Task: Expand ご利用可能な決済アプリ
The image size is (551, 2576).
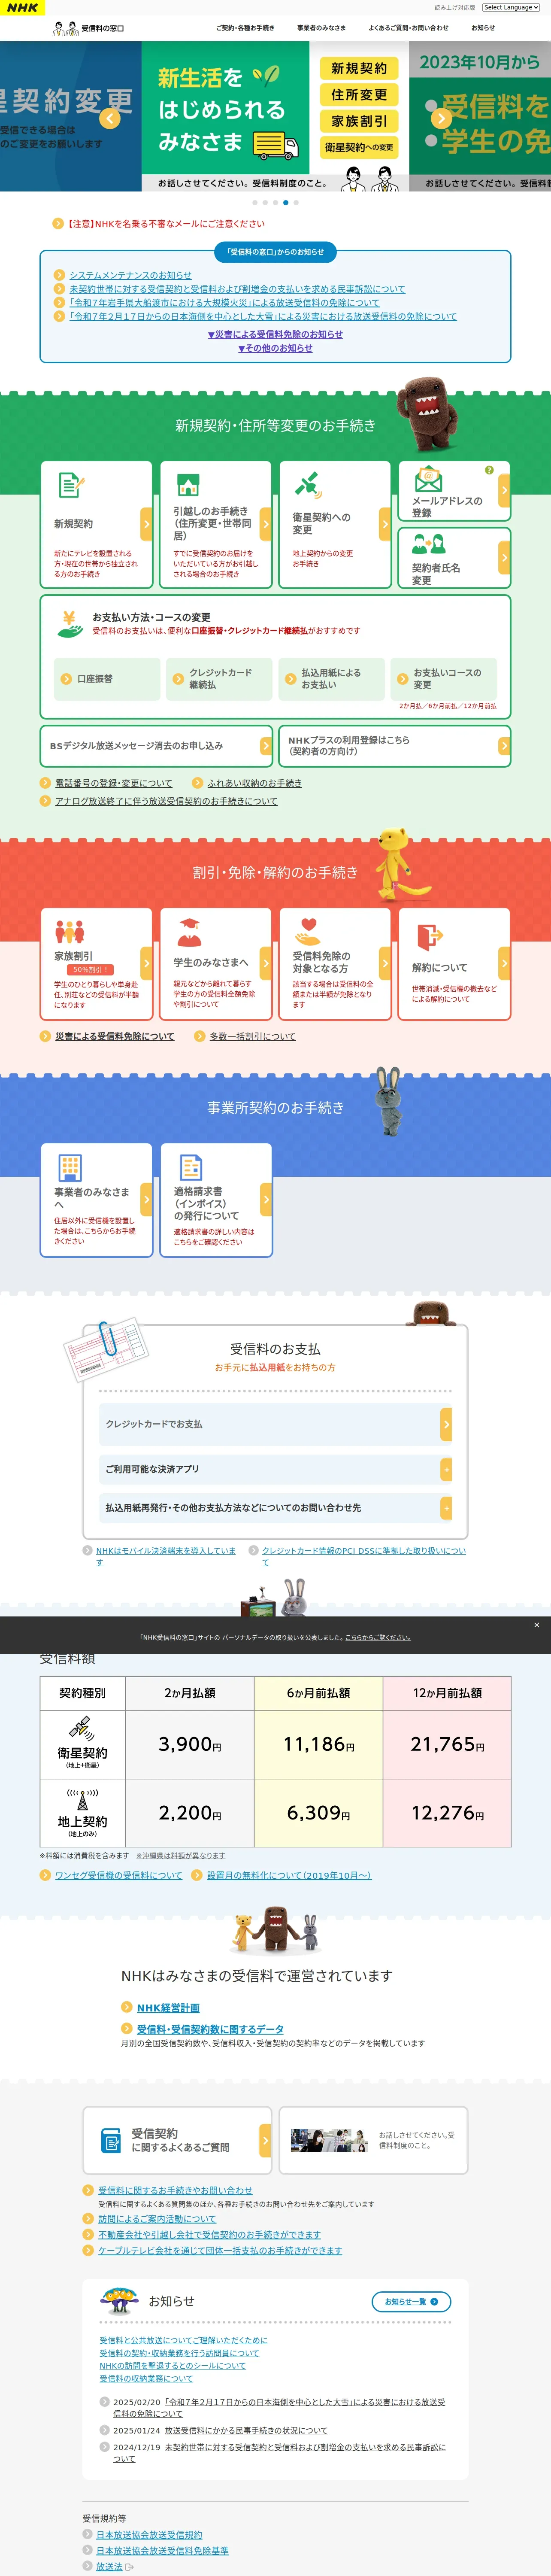Action: (275, 1469)
